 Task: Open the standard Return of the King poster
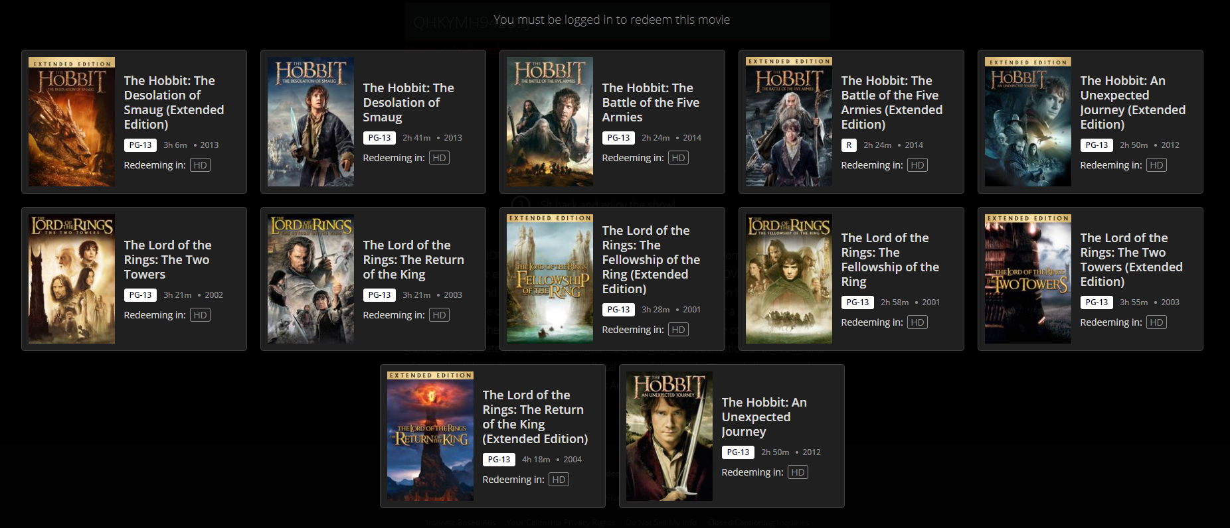311,279
